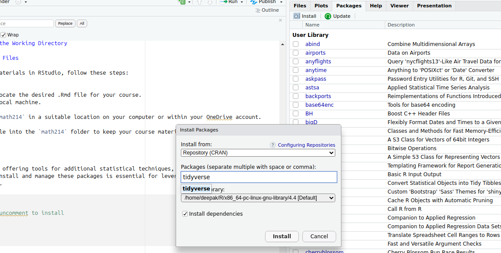
Task: Open the document settings gear icon
Action: pos(18,2)
